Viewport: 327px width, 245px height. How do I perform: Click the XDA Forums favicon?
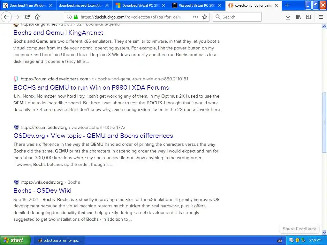click(16, 79)
